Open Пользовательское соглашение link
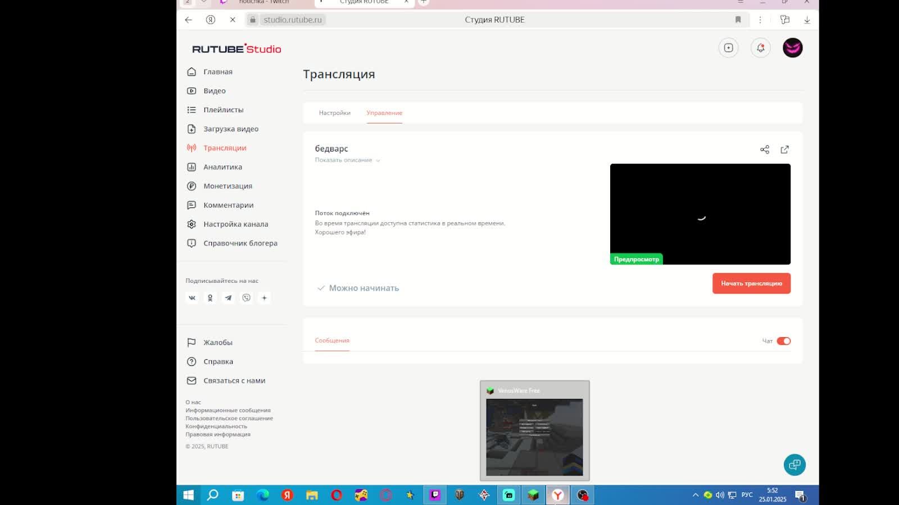Screen dimensions: 899x505 tap(229, 418)
